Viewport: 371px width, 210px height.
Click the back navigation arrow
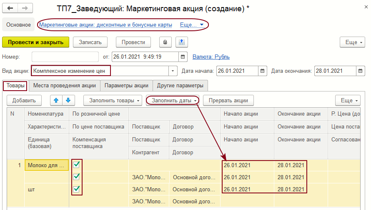pos(10,8)
